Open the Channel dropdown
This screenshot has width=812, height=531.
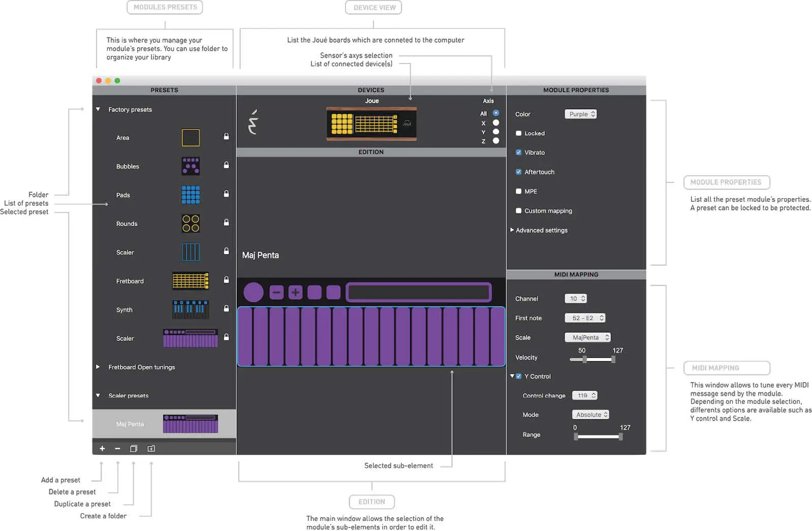576,298
